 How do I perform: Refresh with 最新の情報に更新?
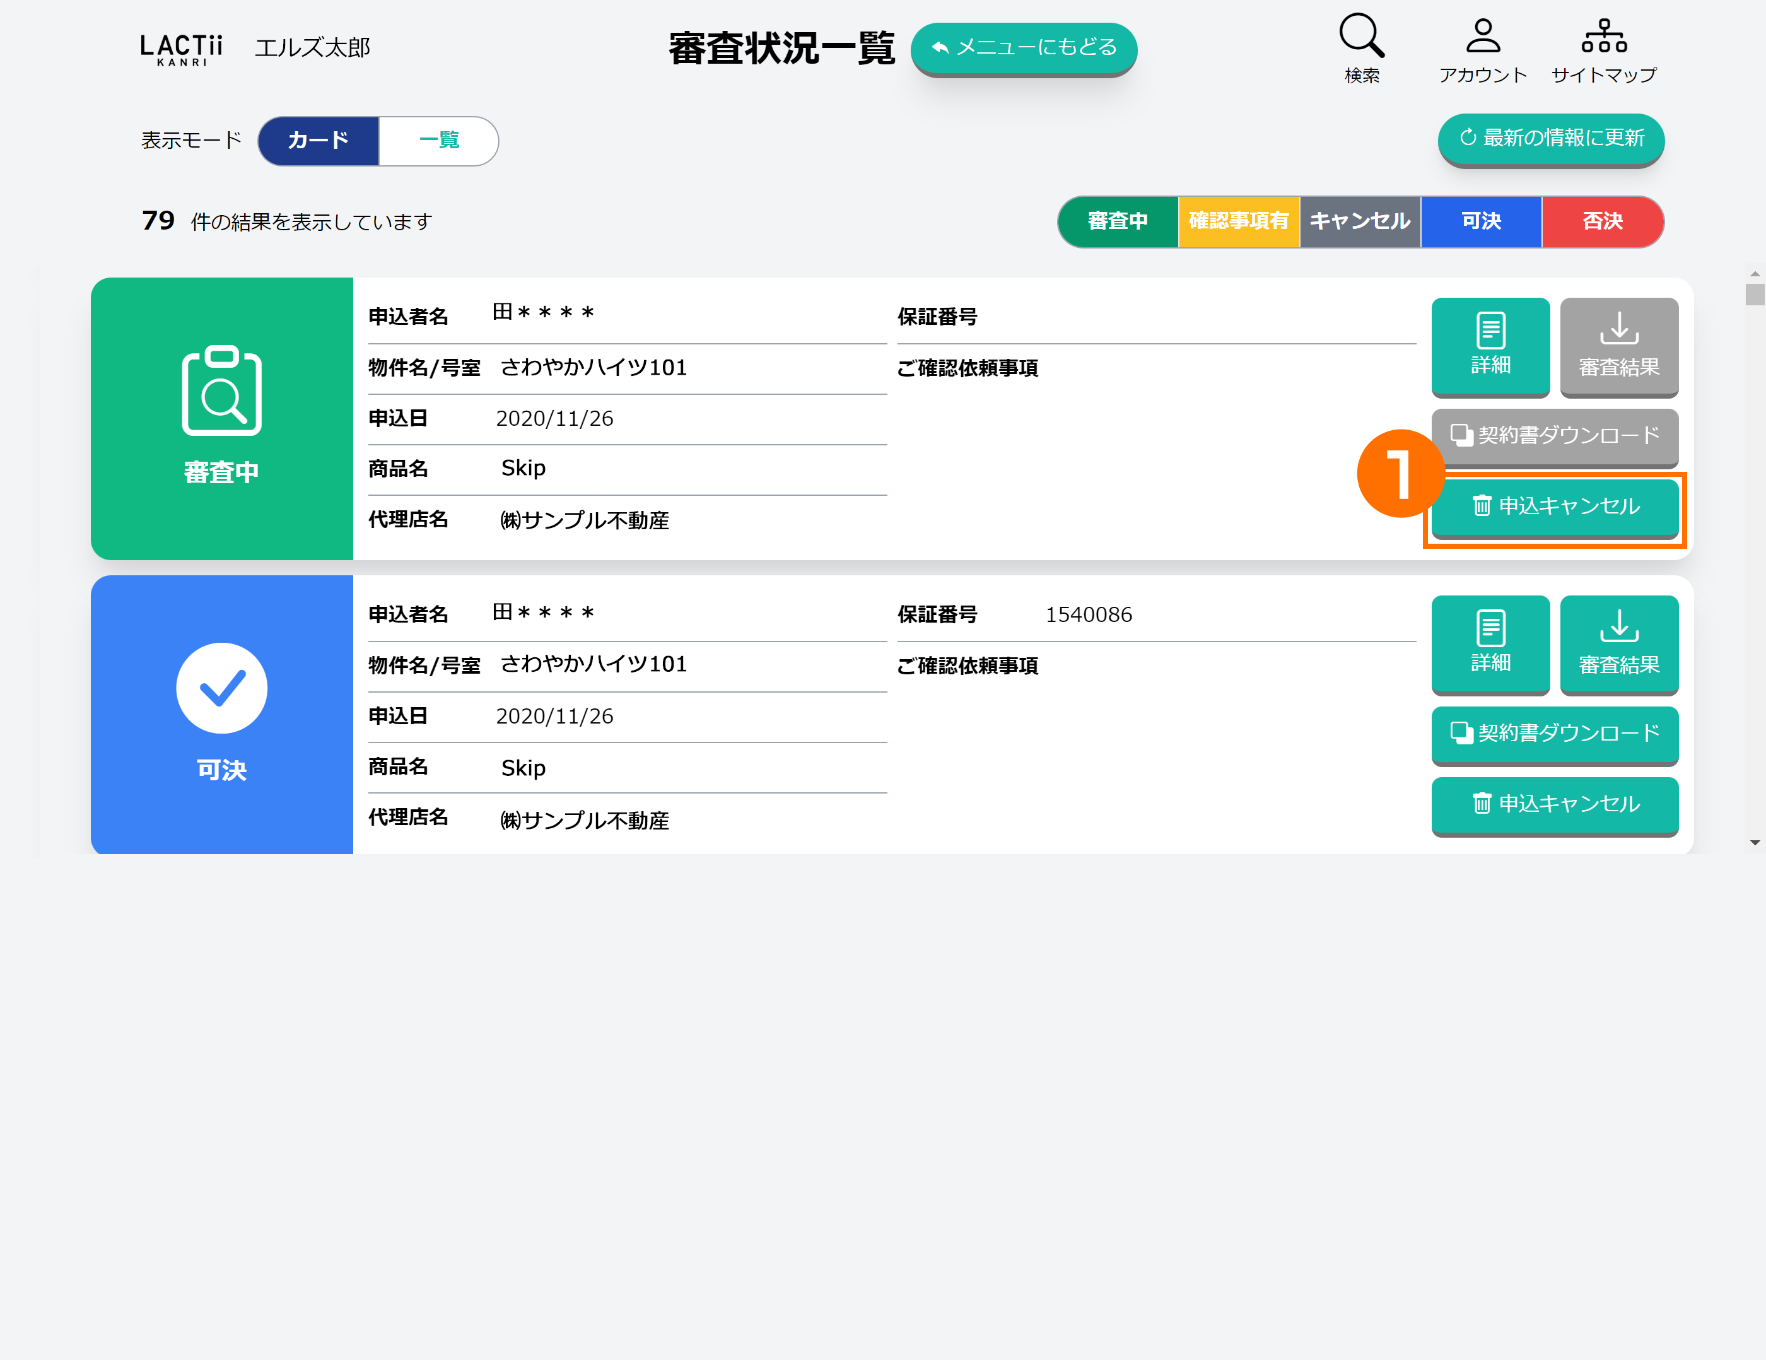tap(1550, 138)
